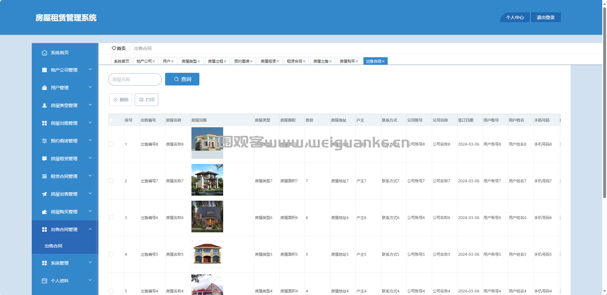607x295 pixels.
Task: Close the 租赁合同 tab with its X
Action: tap(304, 61)
